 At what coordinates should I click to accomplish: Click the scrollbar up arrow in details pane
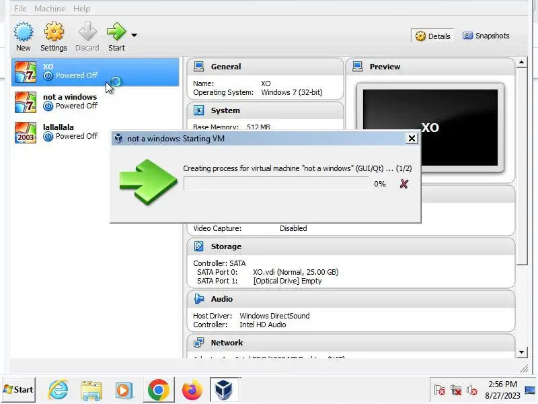(522, 63)
